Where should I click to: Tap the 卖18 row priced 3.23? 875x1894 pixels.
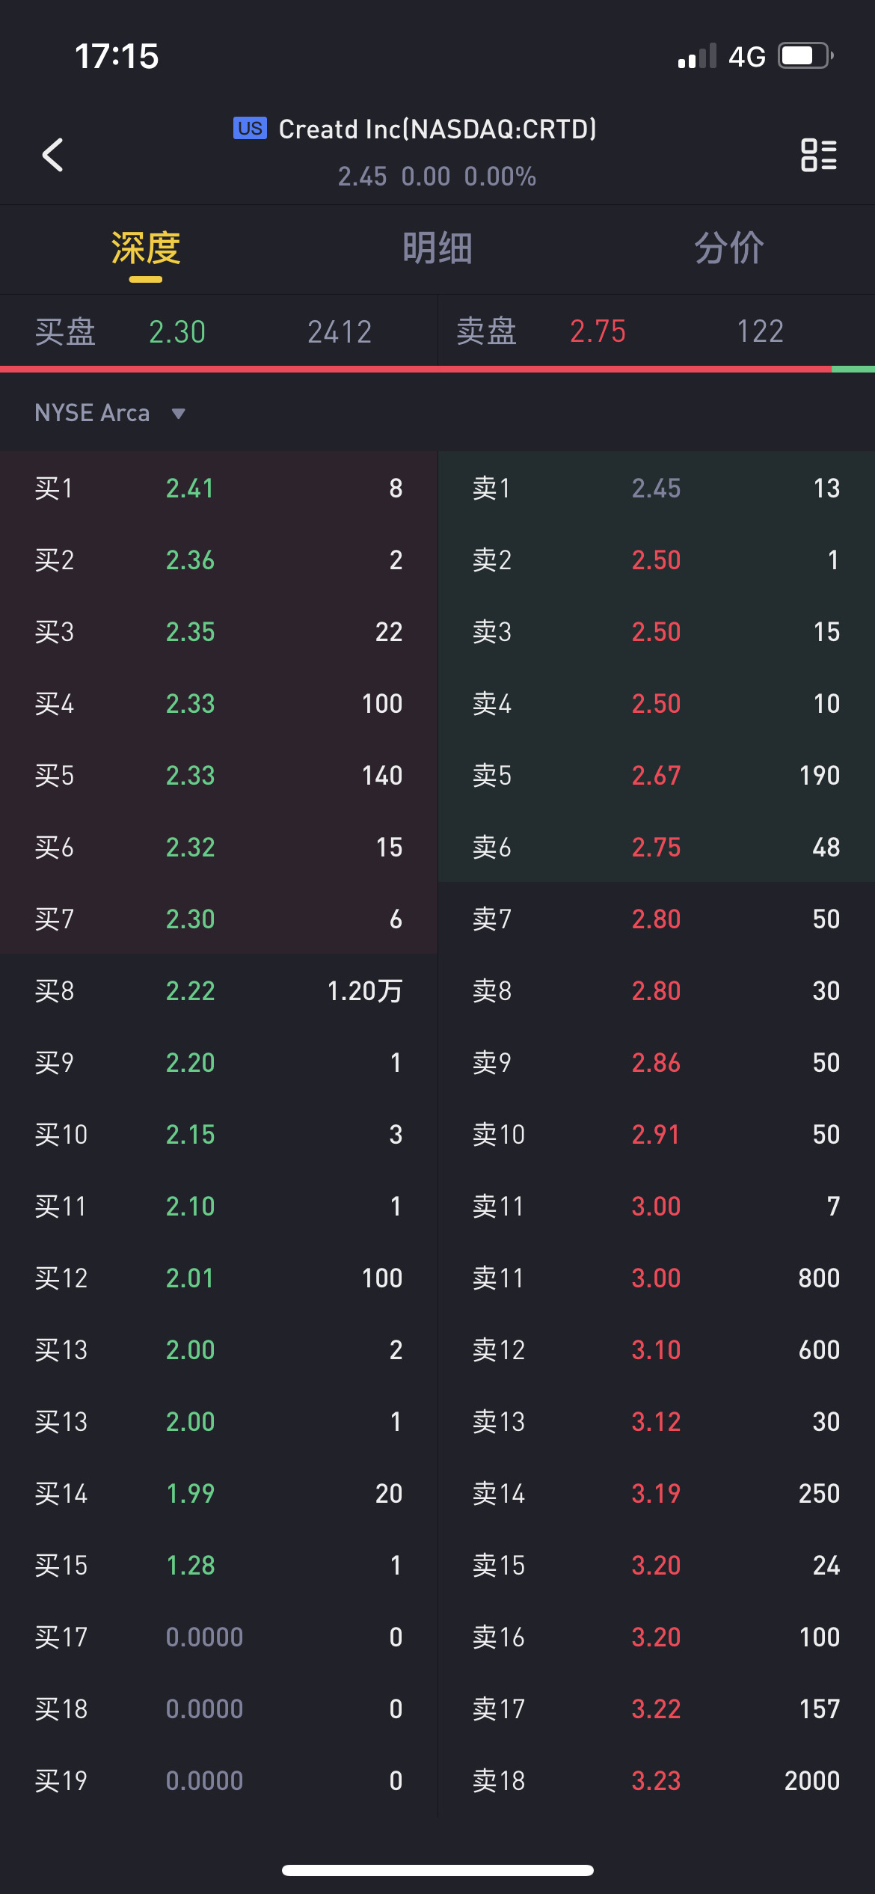(x=657, y=1781)
